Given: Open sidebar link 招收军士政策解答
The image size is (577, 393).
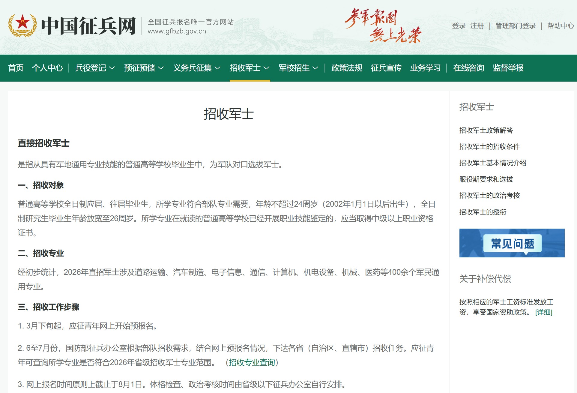Looking at the screenshot, I should click(486, 130).
